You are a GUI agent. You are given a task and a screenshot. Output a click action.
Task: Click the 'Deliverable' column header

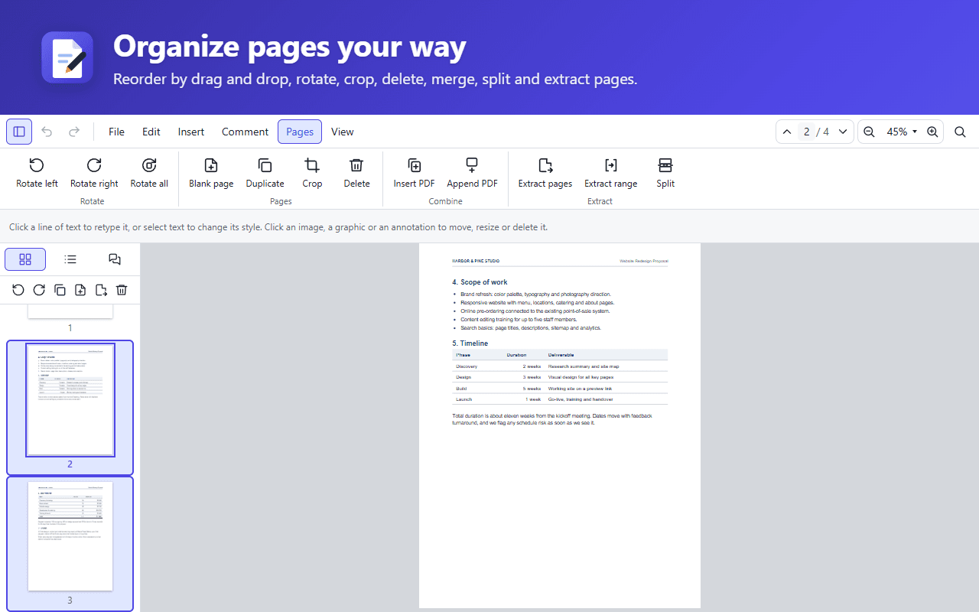(561, 355)
